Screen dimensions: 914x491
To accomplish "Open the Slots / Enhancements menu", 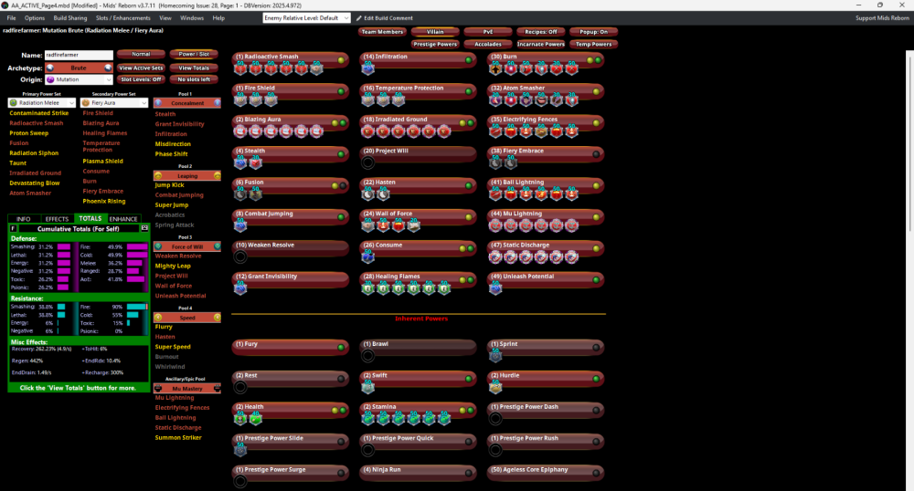I will point(123,17).
